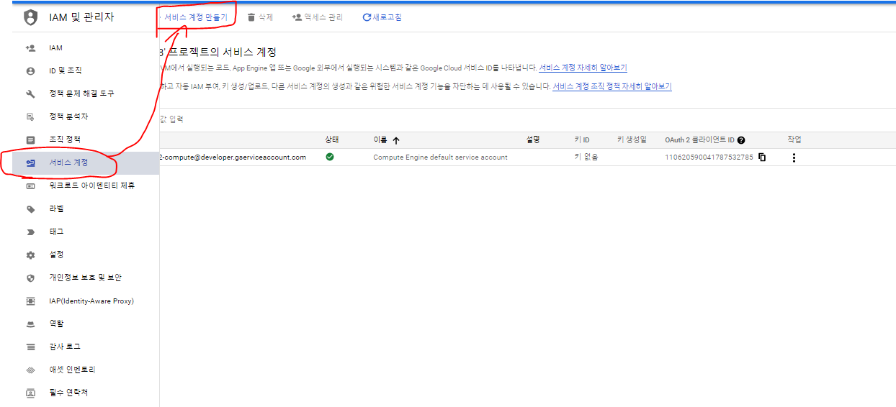Screen dimensions: 896x407
Task: Open ID 및 조직 in the sidebar
Action: 65,71
